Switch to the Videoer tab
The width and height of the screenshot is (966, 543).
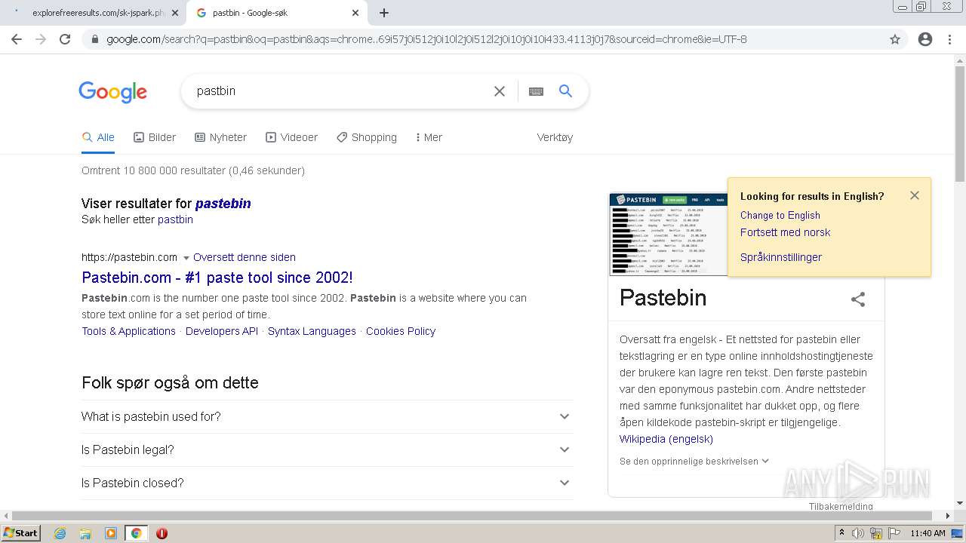[x=292, y=137]
